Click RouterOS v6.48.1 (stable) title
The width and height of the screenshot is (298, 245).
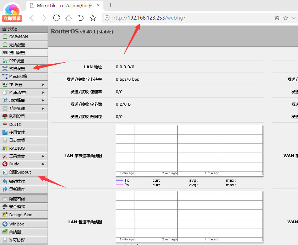(82, 32)
